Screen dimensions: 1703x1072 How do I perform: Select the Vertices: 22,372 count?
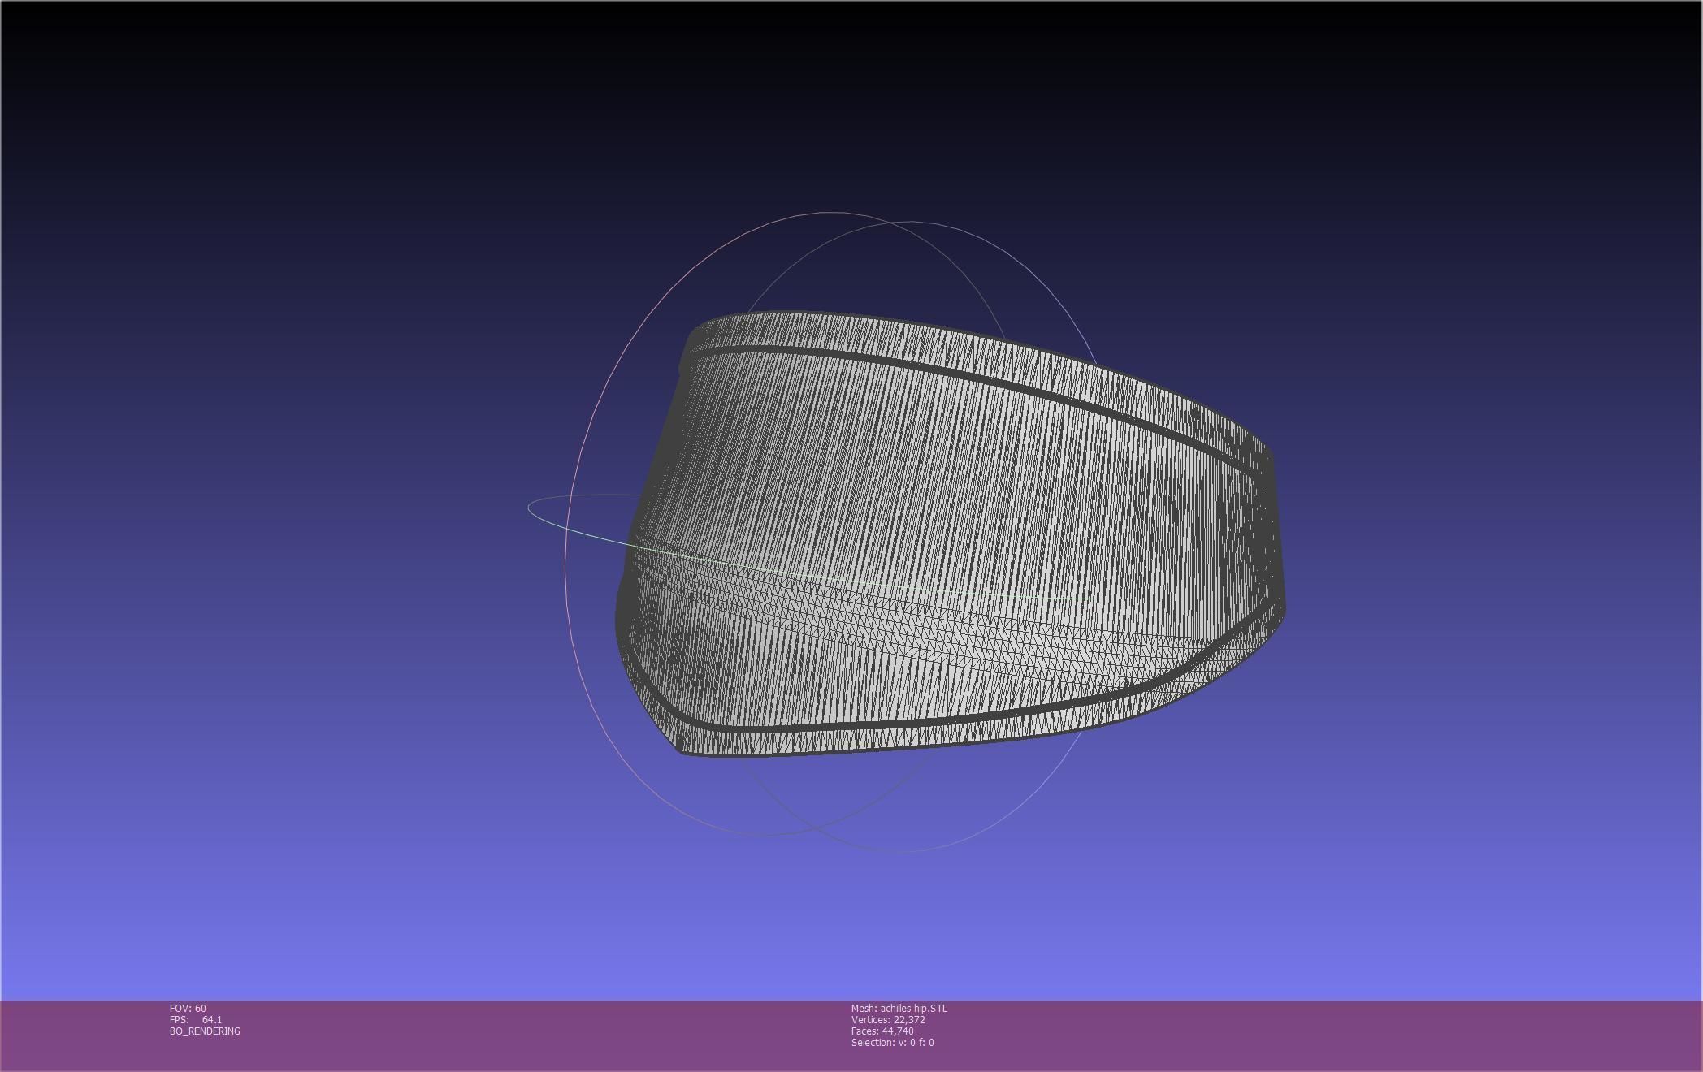888,1019
